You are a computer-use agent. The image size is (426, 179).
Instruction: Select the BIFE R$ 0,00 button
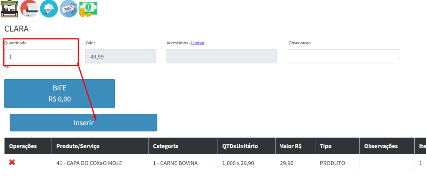pos(59,94)
